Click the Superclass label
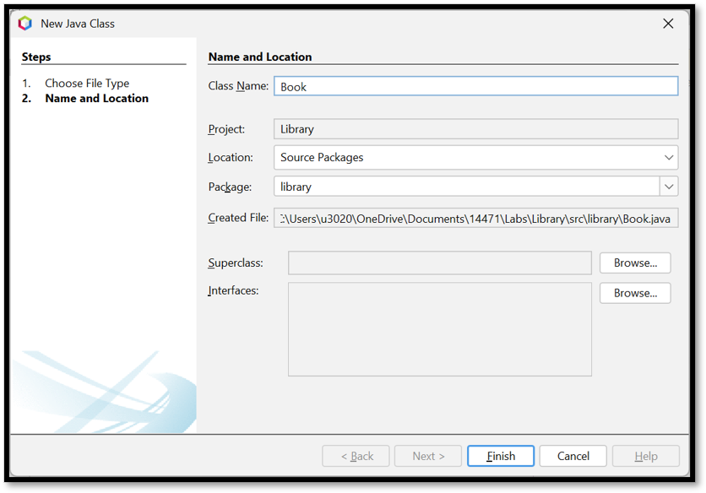This screenshot has height=493, width=706. click(x=236, y=263)
